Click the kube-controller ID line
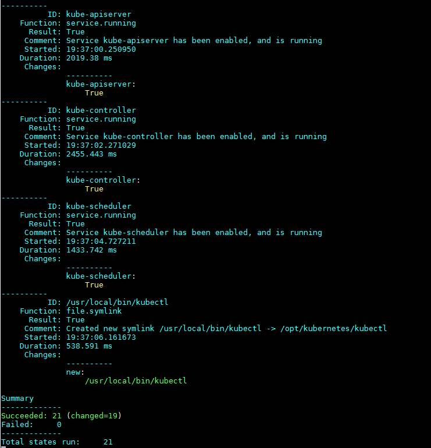 [x=101, y=110]
